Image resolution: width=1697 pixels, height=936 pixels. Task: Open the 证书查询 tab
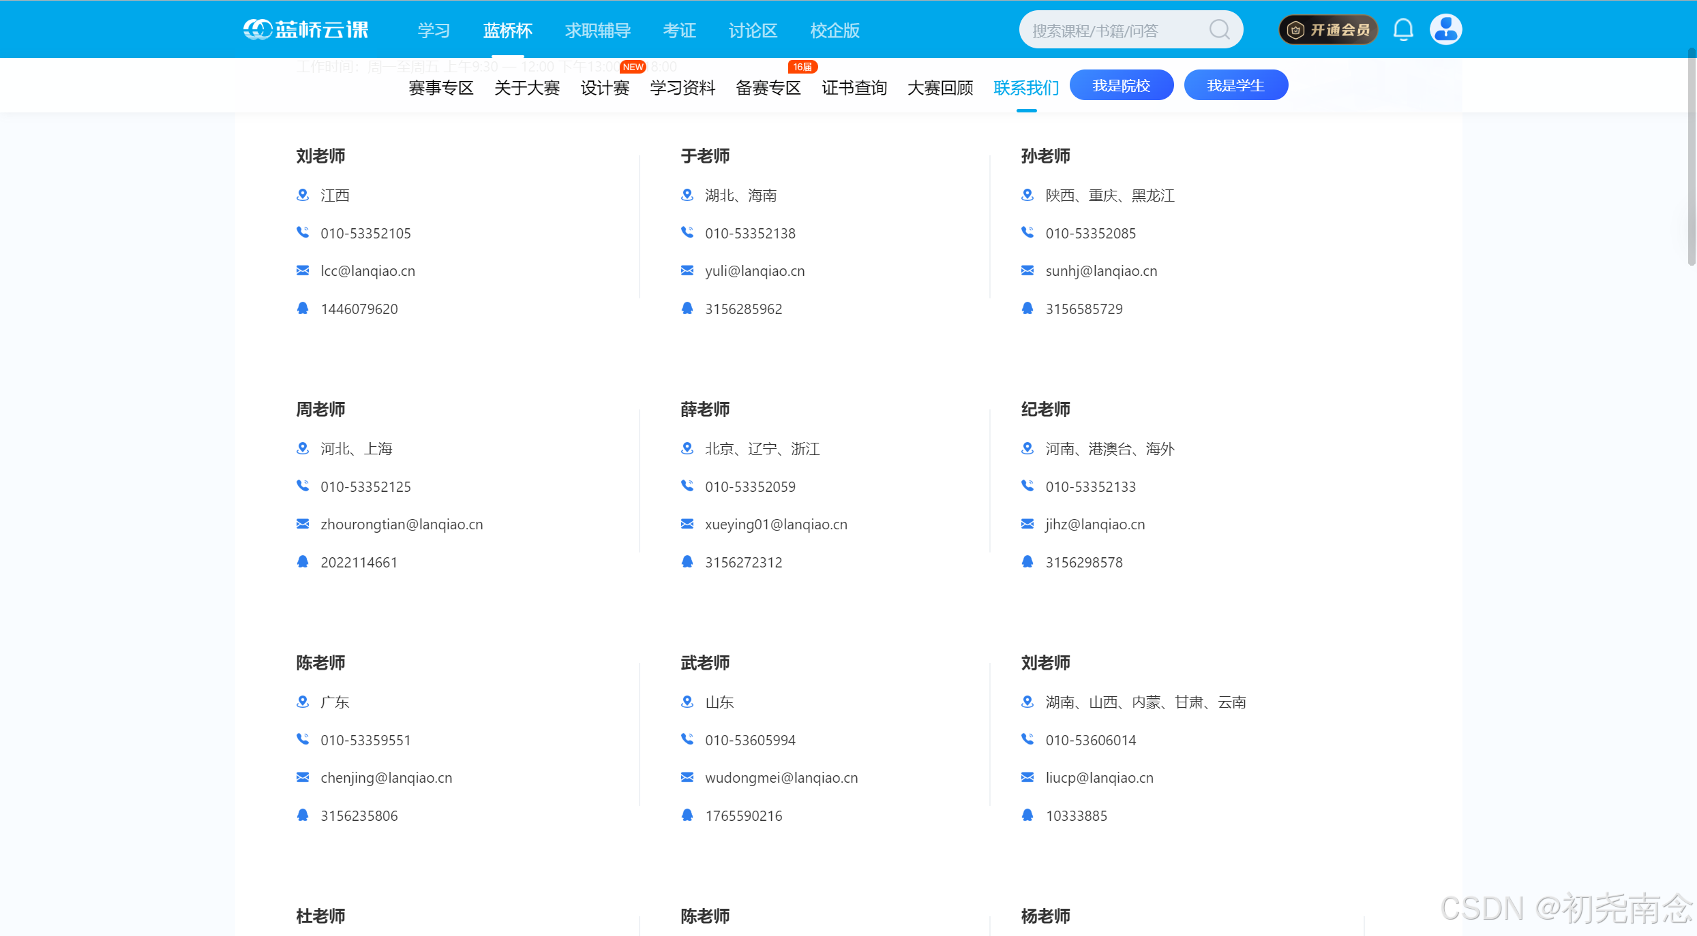(x=854, y=88)
